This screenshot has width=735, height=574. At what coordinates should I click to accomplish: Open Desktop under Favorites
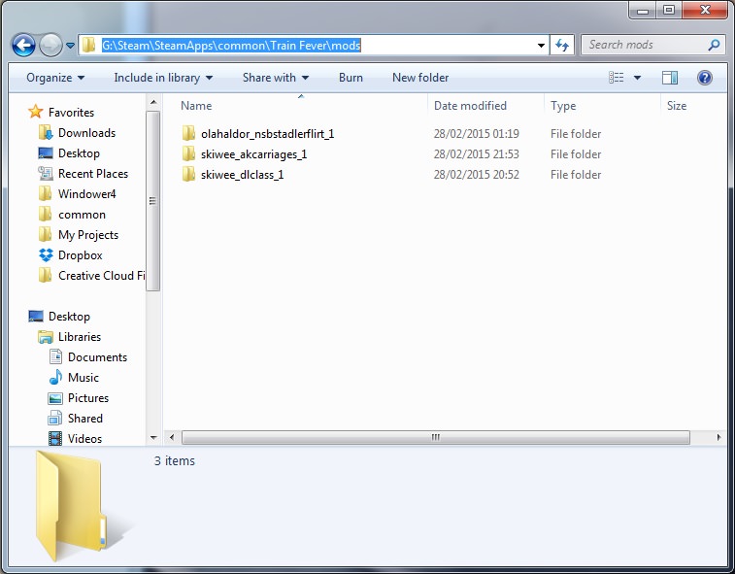coord(79,153)
